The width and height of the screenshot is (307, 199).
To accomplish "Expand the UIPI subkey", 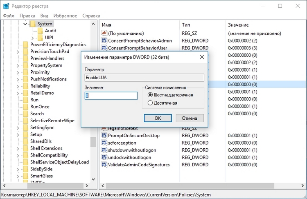I will pyautogui.click(x=32, y=38).
